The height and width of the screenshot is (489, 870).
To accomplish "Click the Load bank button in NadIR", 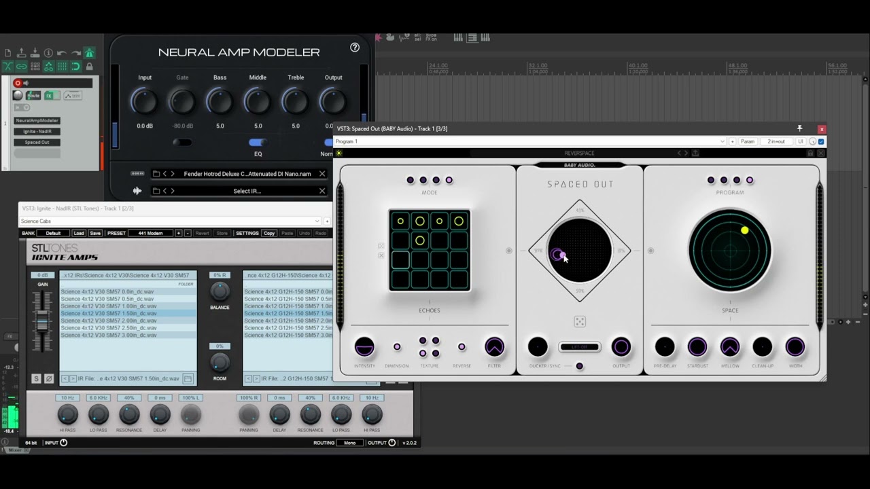I will tap(79, 233).
